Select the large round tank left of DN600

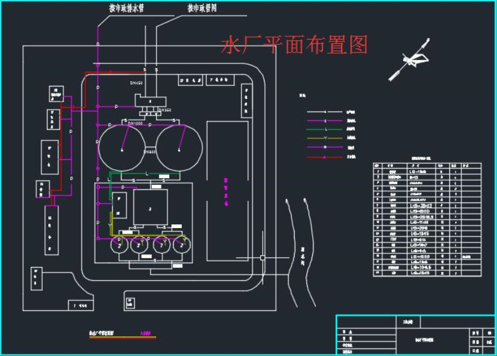point(122,148)
